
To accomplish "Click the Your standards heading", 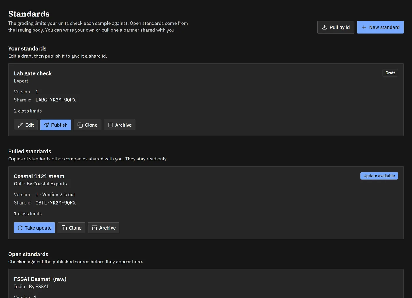I will 27,48.
